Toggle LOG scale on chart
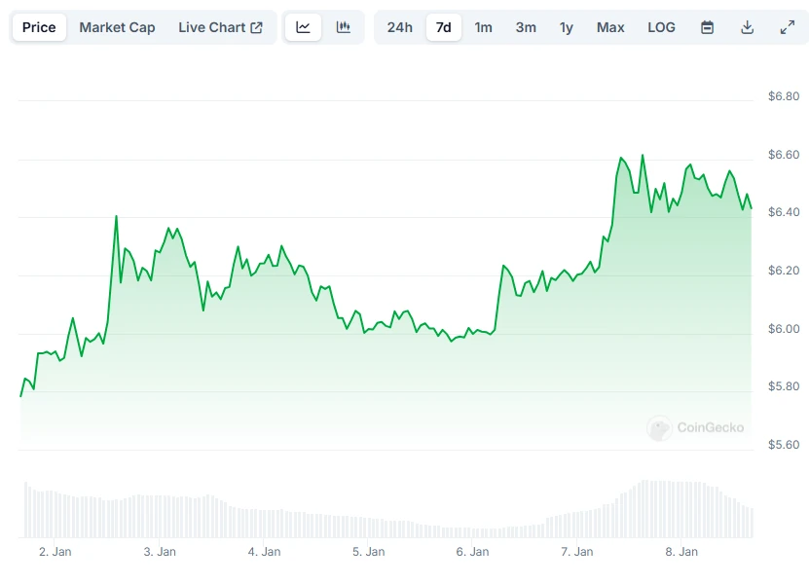Screen dimensions: 809x583 661,27
